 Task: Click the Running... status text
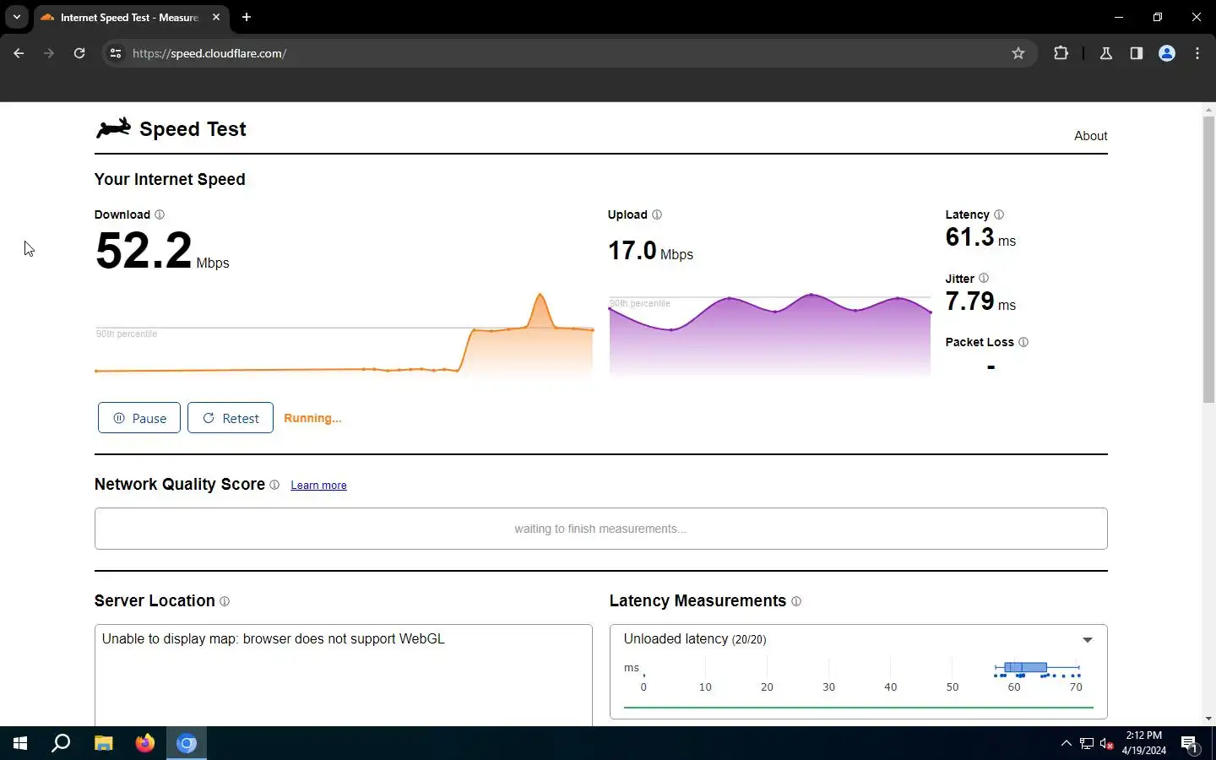pos(312,418)
